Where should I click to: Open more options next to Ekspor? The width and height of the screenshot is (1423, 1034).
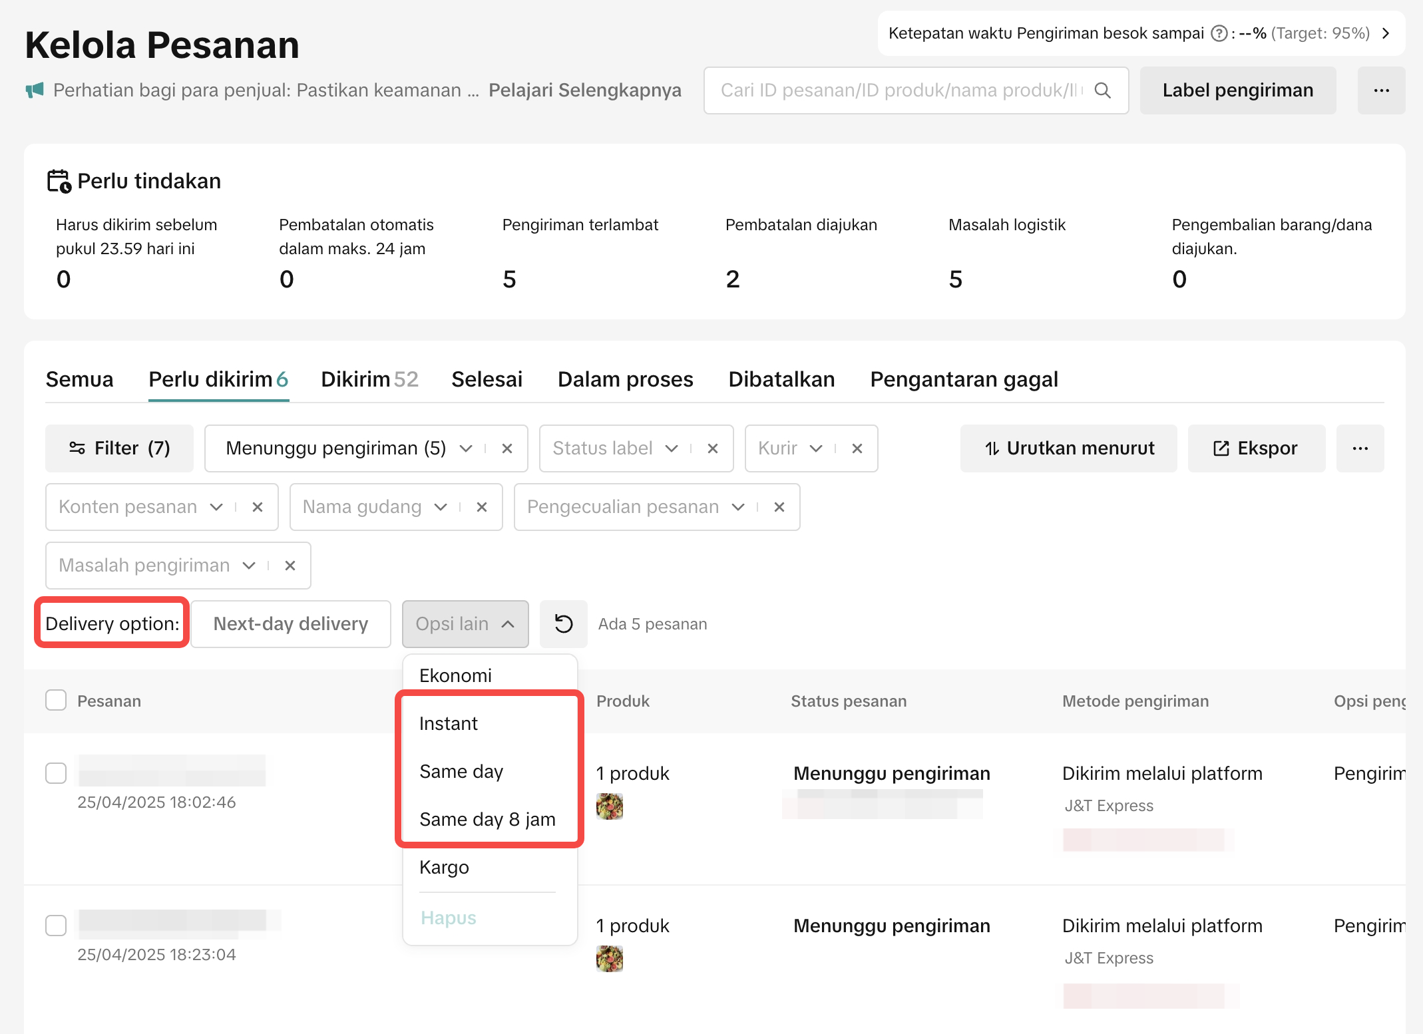coord(1360,448)
